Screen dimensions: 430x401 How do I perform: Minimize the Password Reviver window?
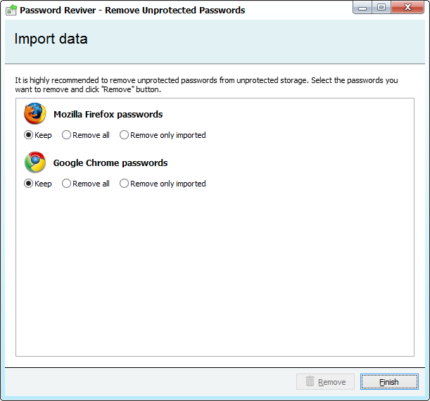click(x=362, y=8)
